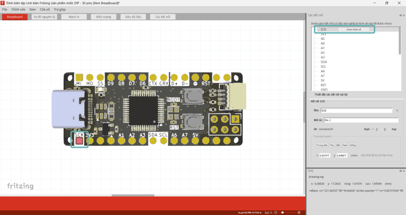Select 5V in the connector list
The height and width of the screenshot is (215, 406).
click(323, 81)
